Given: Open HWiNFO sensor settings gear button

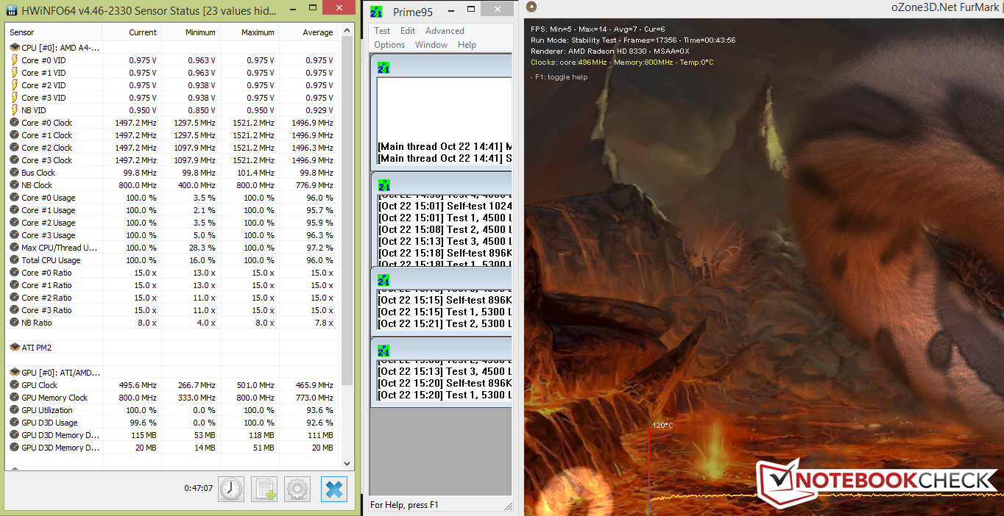Looking at the screenshot, I should point(297,489).
